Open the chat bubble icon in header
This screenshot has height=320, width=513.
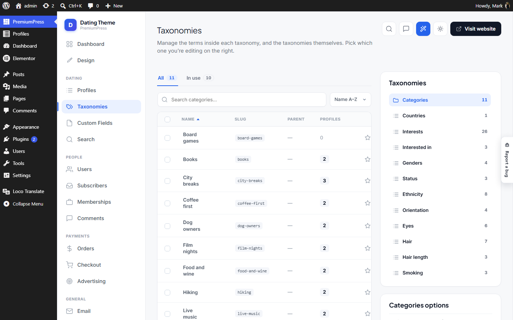pyautogui.click(x=406, y=29)
